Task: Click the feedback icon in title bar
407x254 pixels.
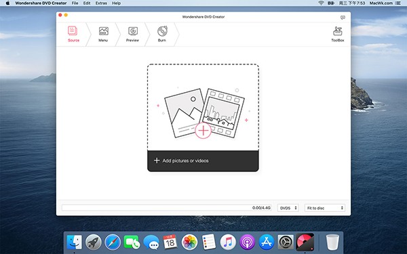Action: click(343, 18)
